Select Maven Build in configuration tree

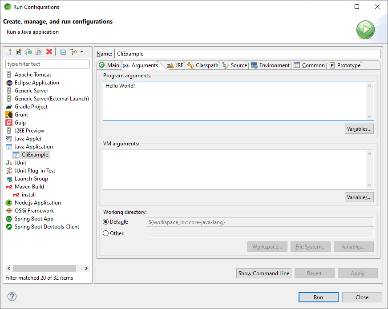coord(29,187)
